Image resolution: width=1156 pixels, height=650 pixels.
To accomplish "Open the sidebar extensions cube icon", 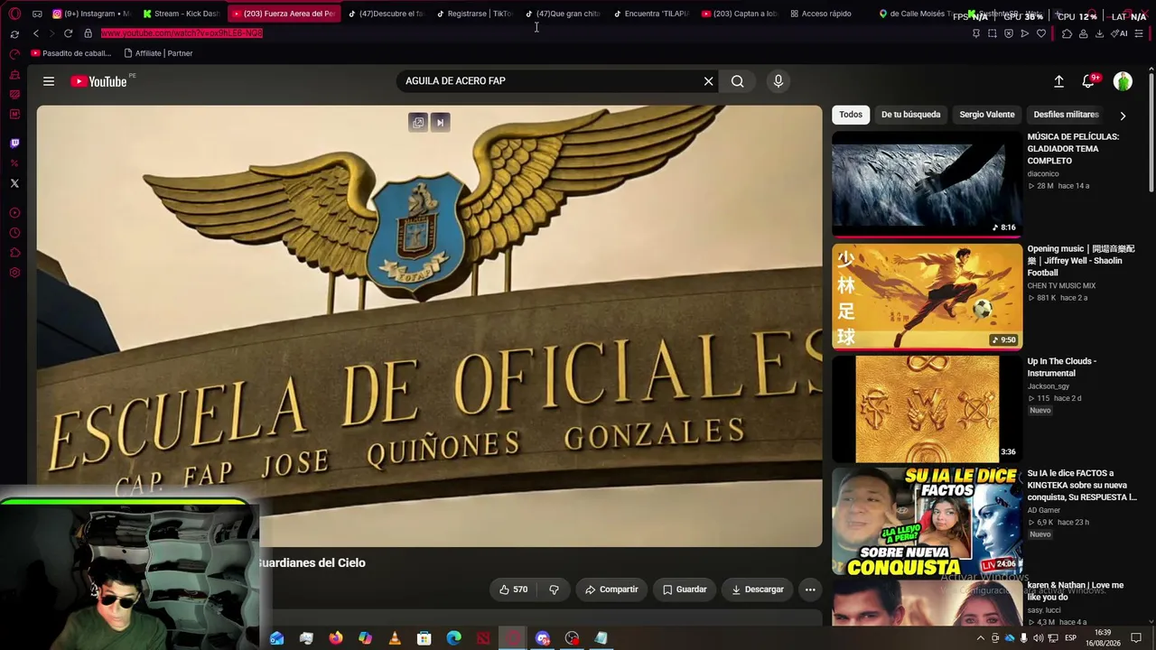I will click(x=14, y=253).
